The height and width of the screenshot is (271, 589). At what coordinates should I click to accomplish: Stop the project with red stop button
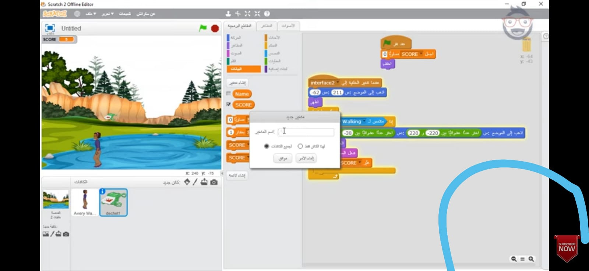[215, 28]
